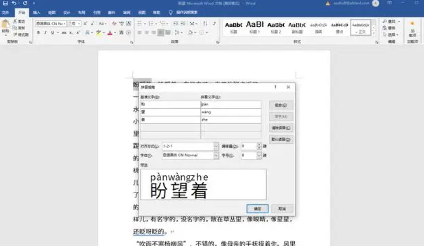Viewport: 424px width, 246px height.
Task: Switch to the Design tab
Action: (x=67, y=13)
